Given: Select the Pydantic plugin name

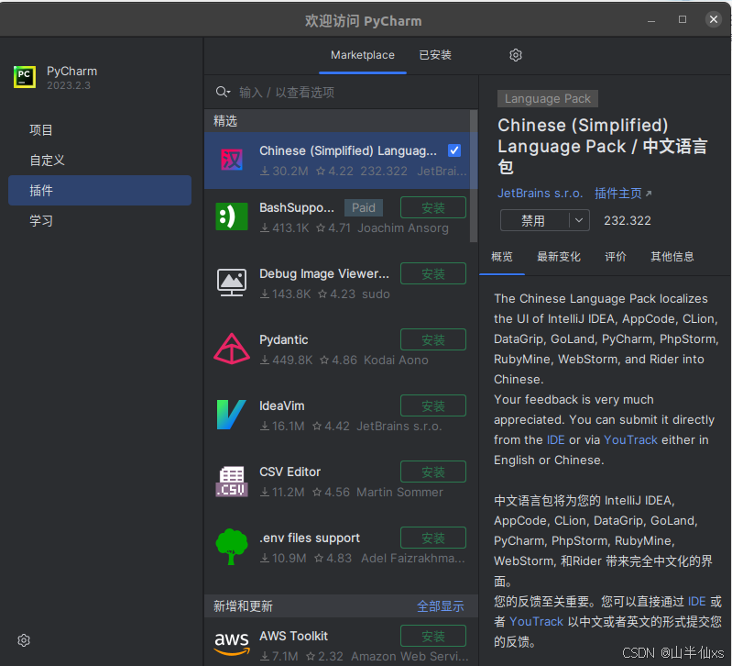Looking at the screenshot, I should pos(283,339).
